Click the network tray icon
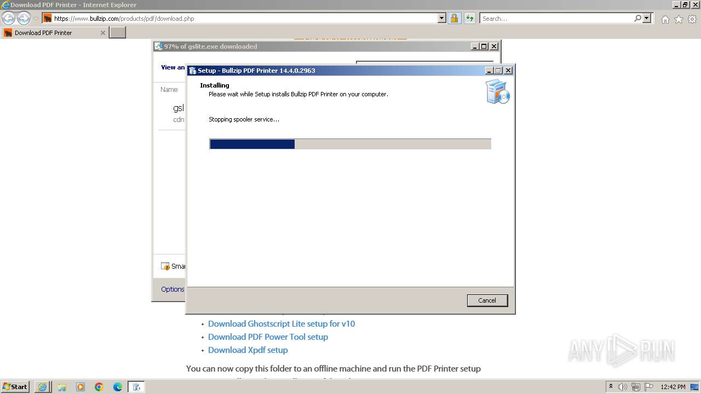Viewport: 701px width, 394px height. coord(636,387)
